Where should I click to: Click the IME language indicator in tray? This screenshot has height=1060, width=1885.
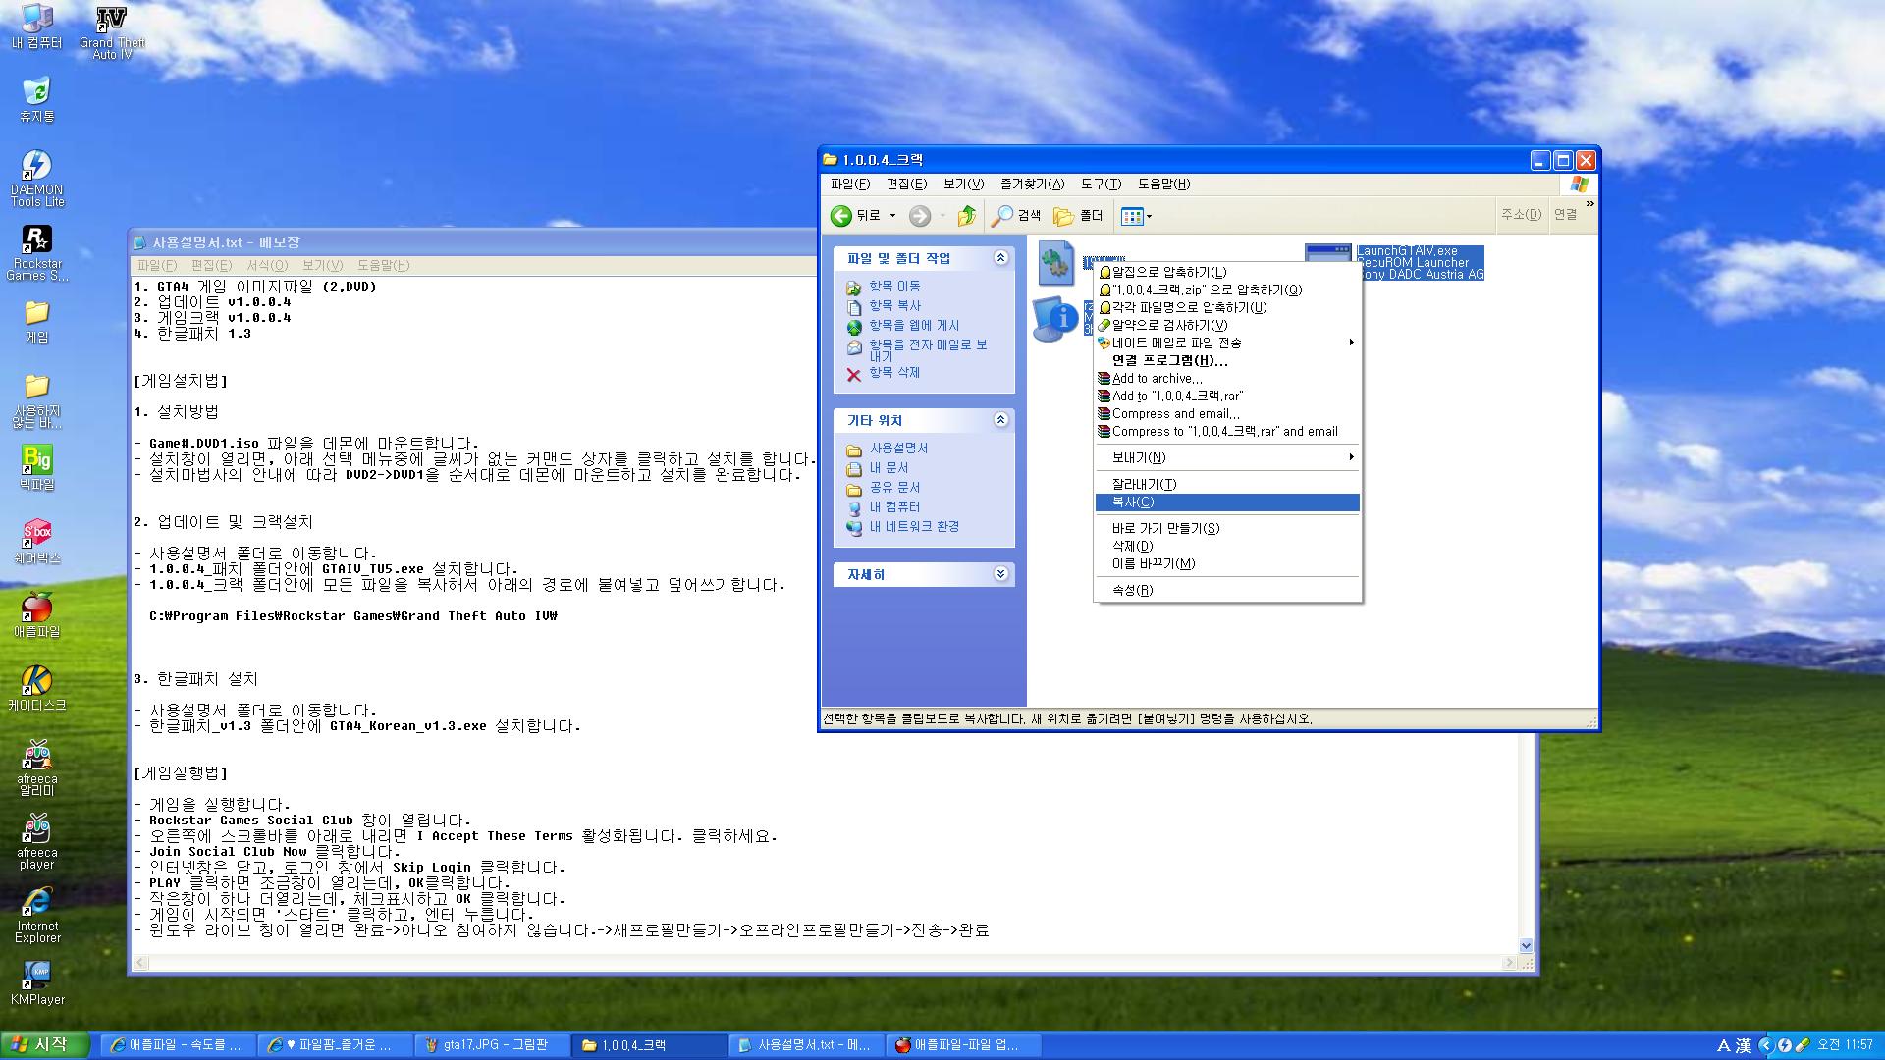point(1723,1046)
